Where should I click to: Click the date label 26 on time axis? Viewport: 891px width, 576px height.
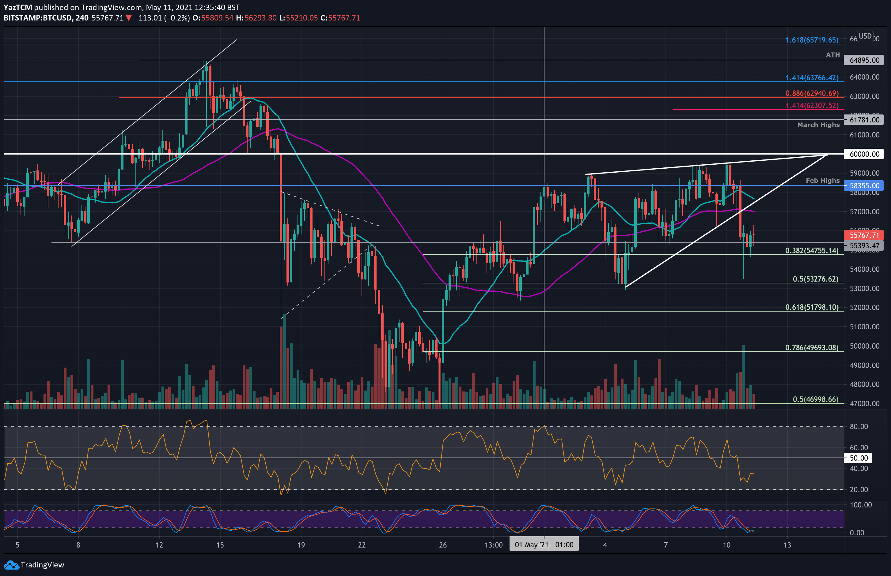tap(443, 545)
